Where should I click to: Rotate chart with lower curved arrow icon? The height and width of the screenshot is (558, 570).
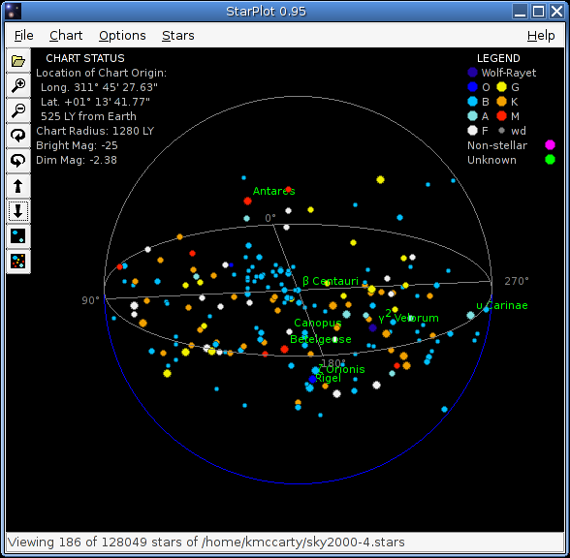18,160
